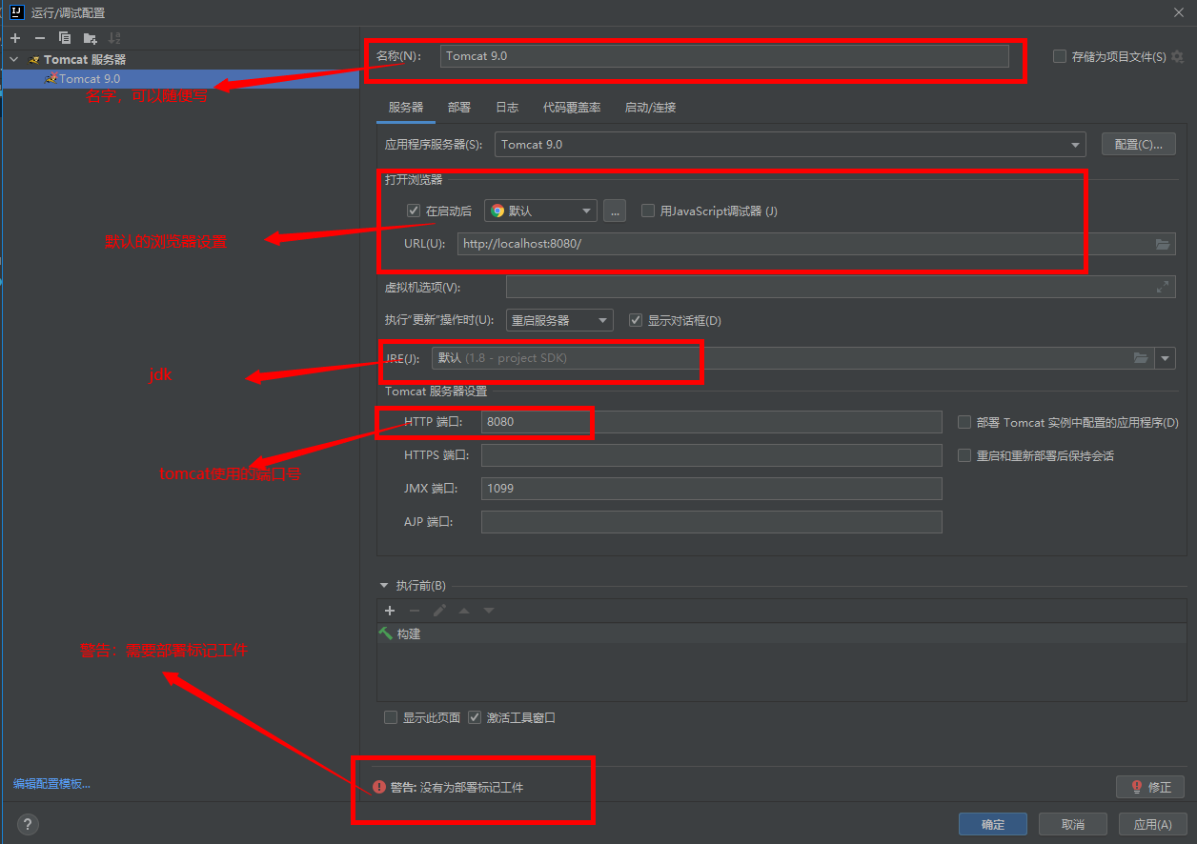Open the browser selection ellipsis button
The height and width of the screenshot is (844, 1197).
615,211
